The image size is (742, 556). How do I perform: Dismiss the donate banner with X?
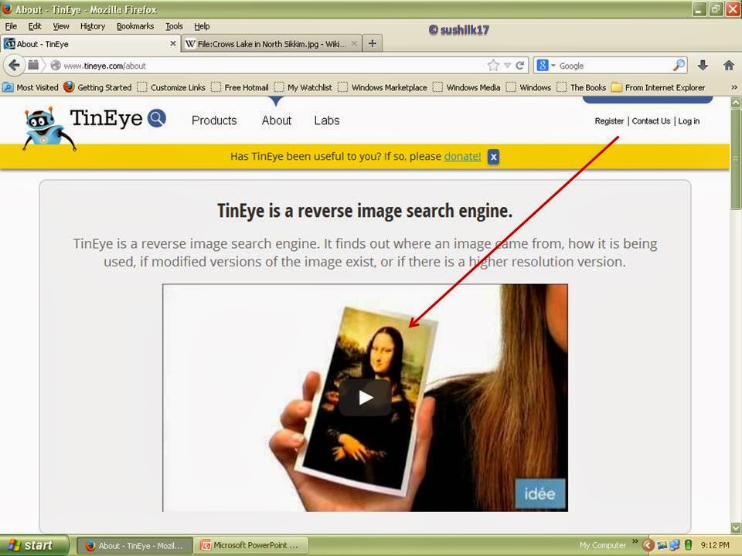pyautogui.click(x=493, y=157)
